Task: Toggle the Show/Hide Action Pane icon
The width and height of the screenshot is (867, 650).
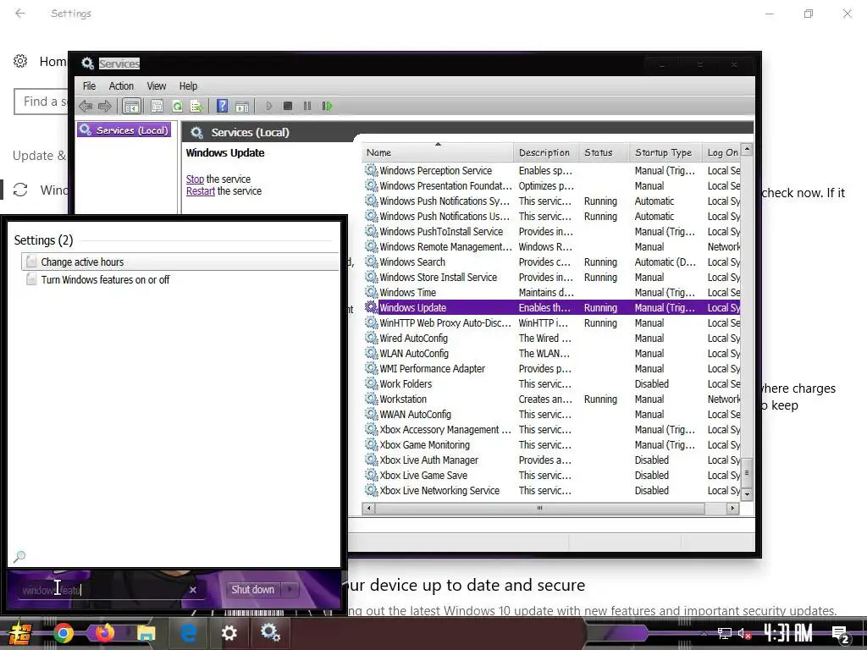Action: point(242,106)
